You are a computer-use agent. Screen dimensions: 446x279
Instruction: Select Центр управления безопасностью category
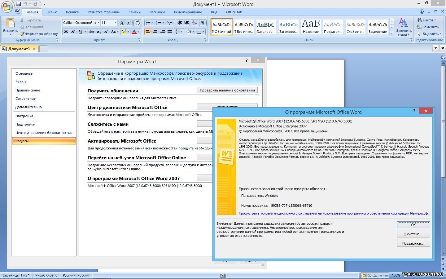pos(44,133)
